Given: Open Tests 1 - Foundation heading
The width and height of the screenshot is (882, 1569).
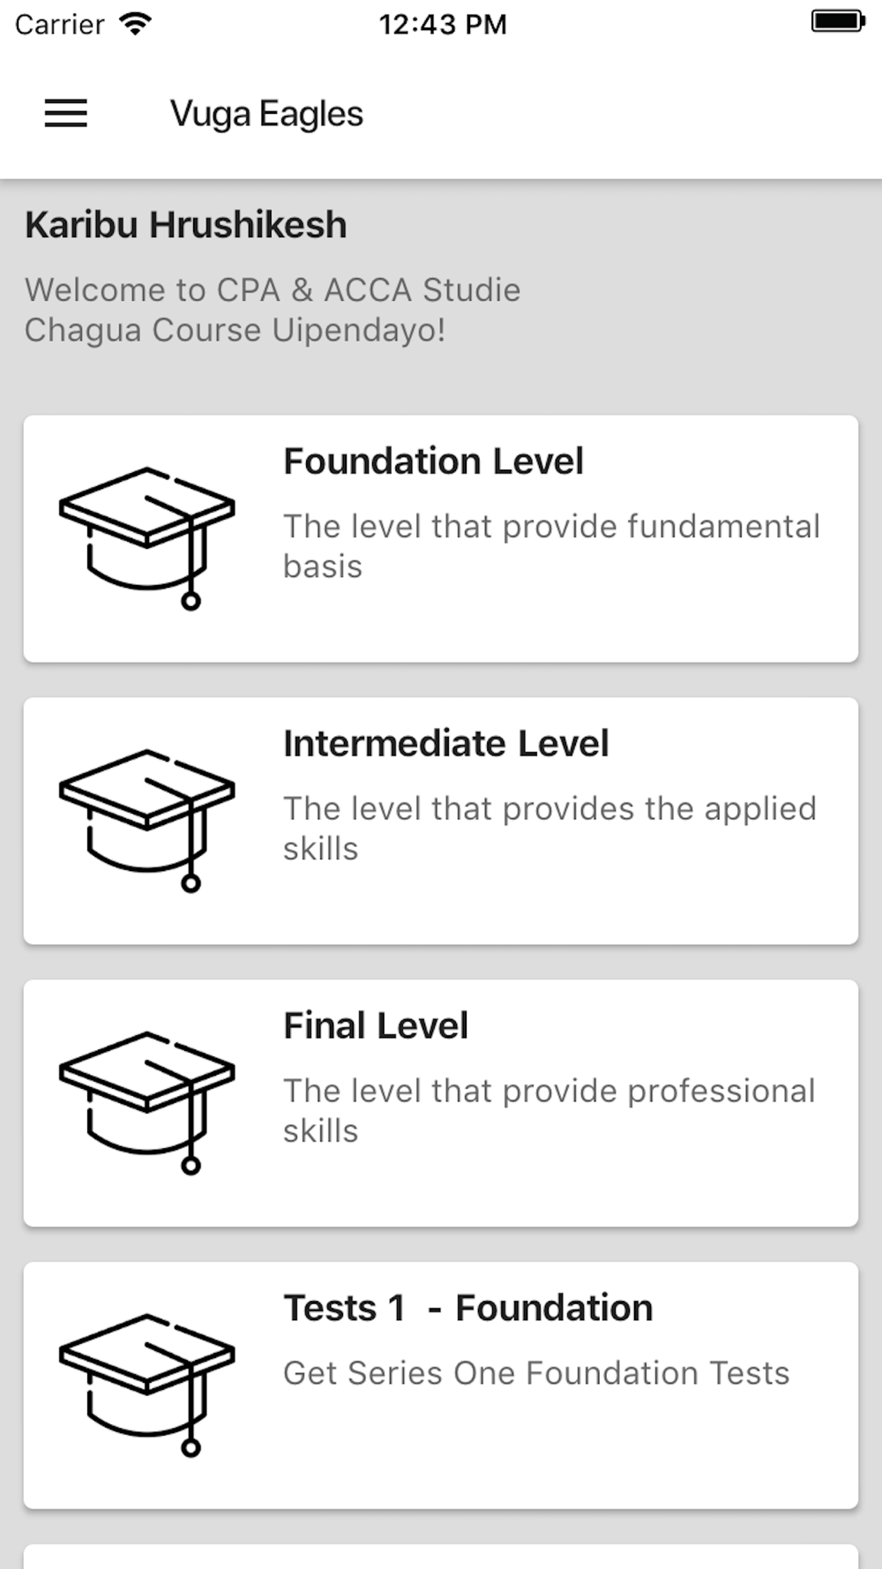Looking at the screenshot, I should point(468,1309).
